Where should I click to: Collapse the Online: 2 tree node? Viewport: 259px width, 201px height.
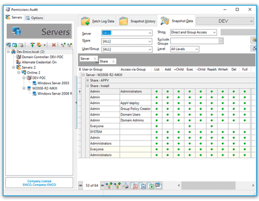pyautogui.click(x=19, y=72)
